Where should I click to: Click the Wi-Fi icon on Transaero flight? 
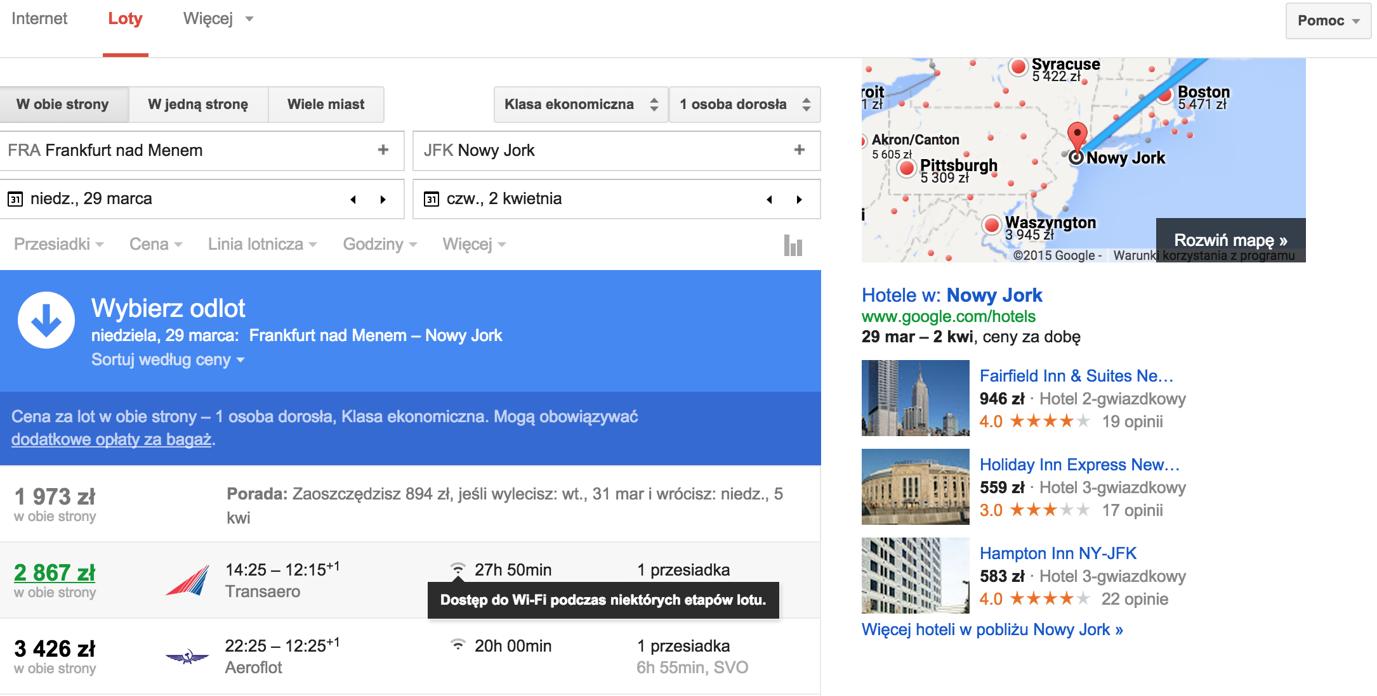tap(458, 569)
